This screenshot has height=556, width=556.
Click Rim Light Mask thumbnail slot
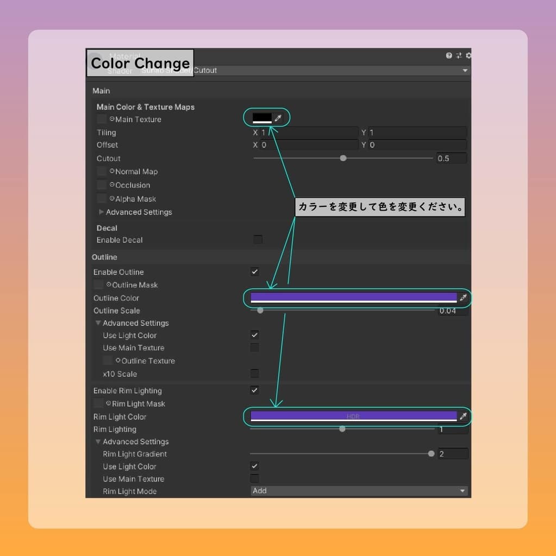[98, 403]
